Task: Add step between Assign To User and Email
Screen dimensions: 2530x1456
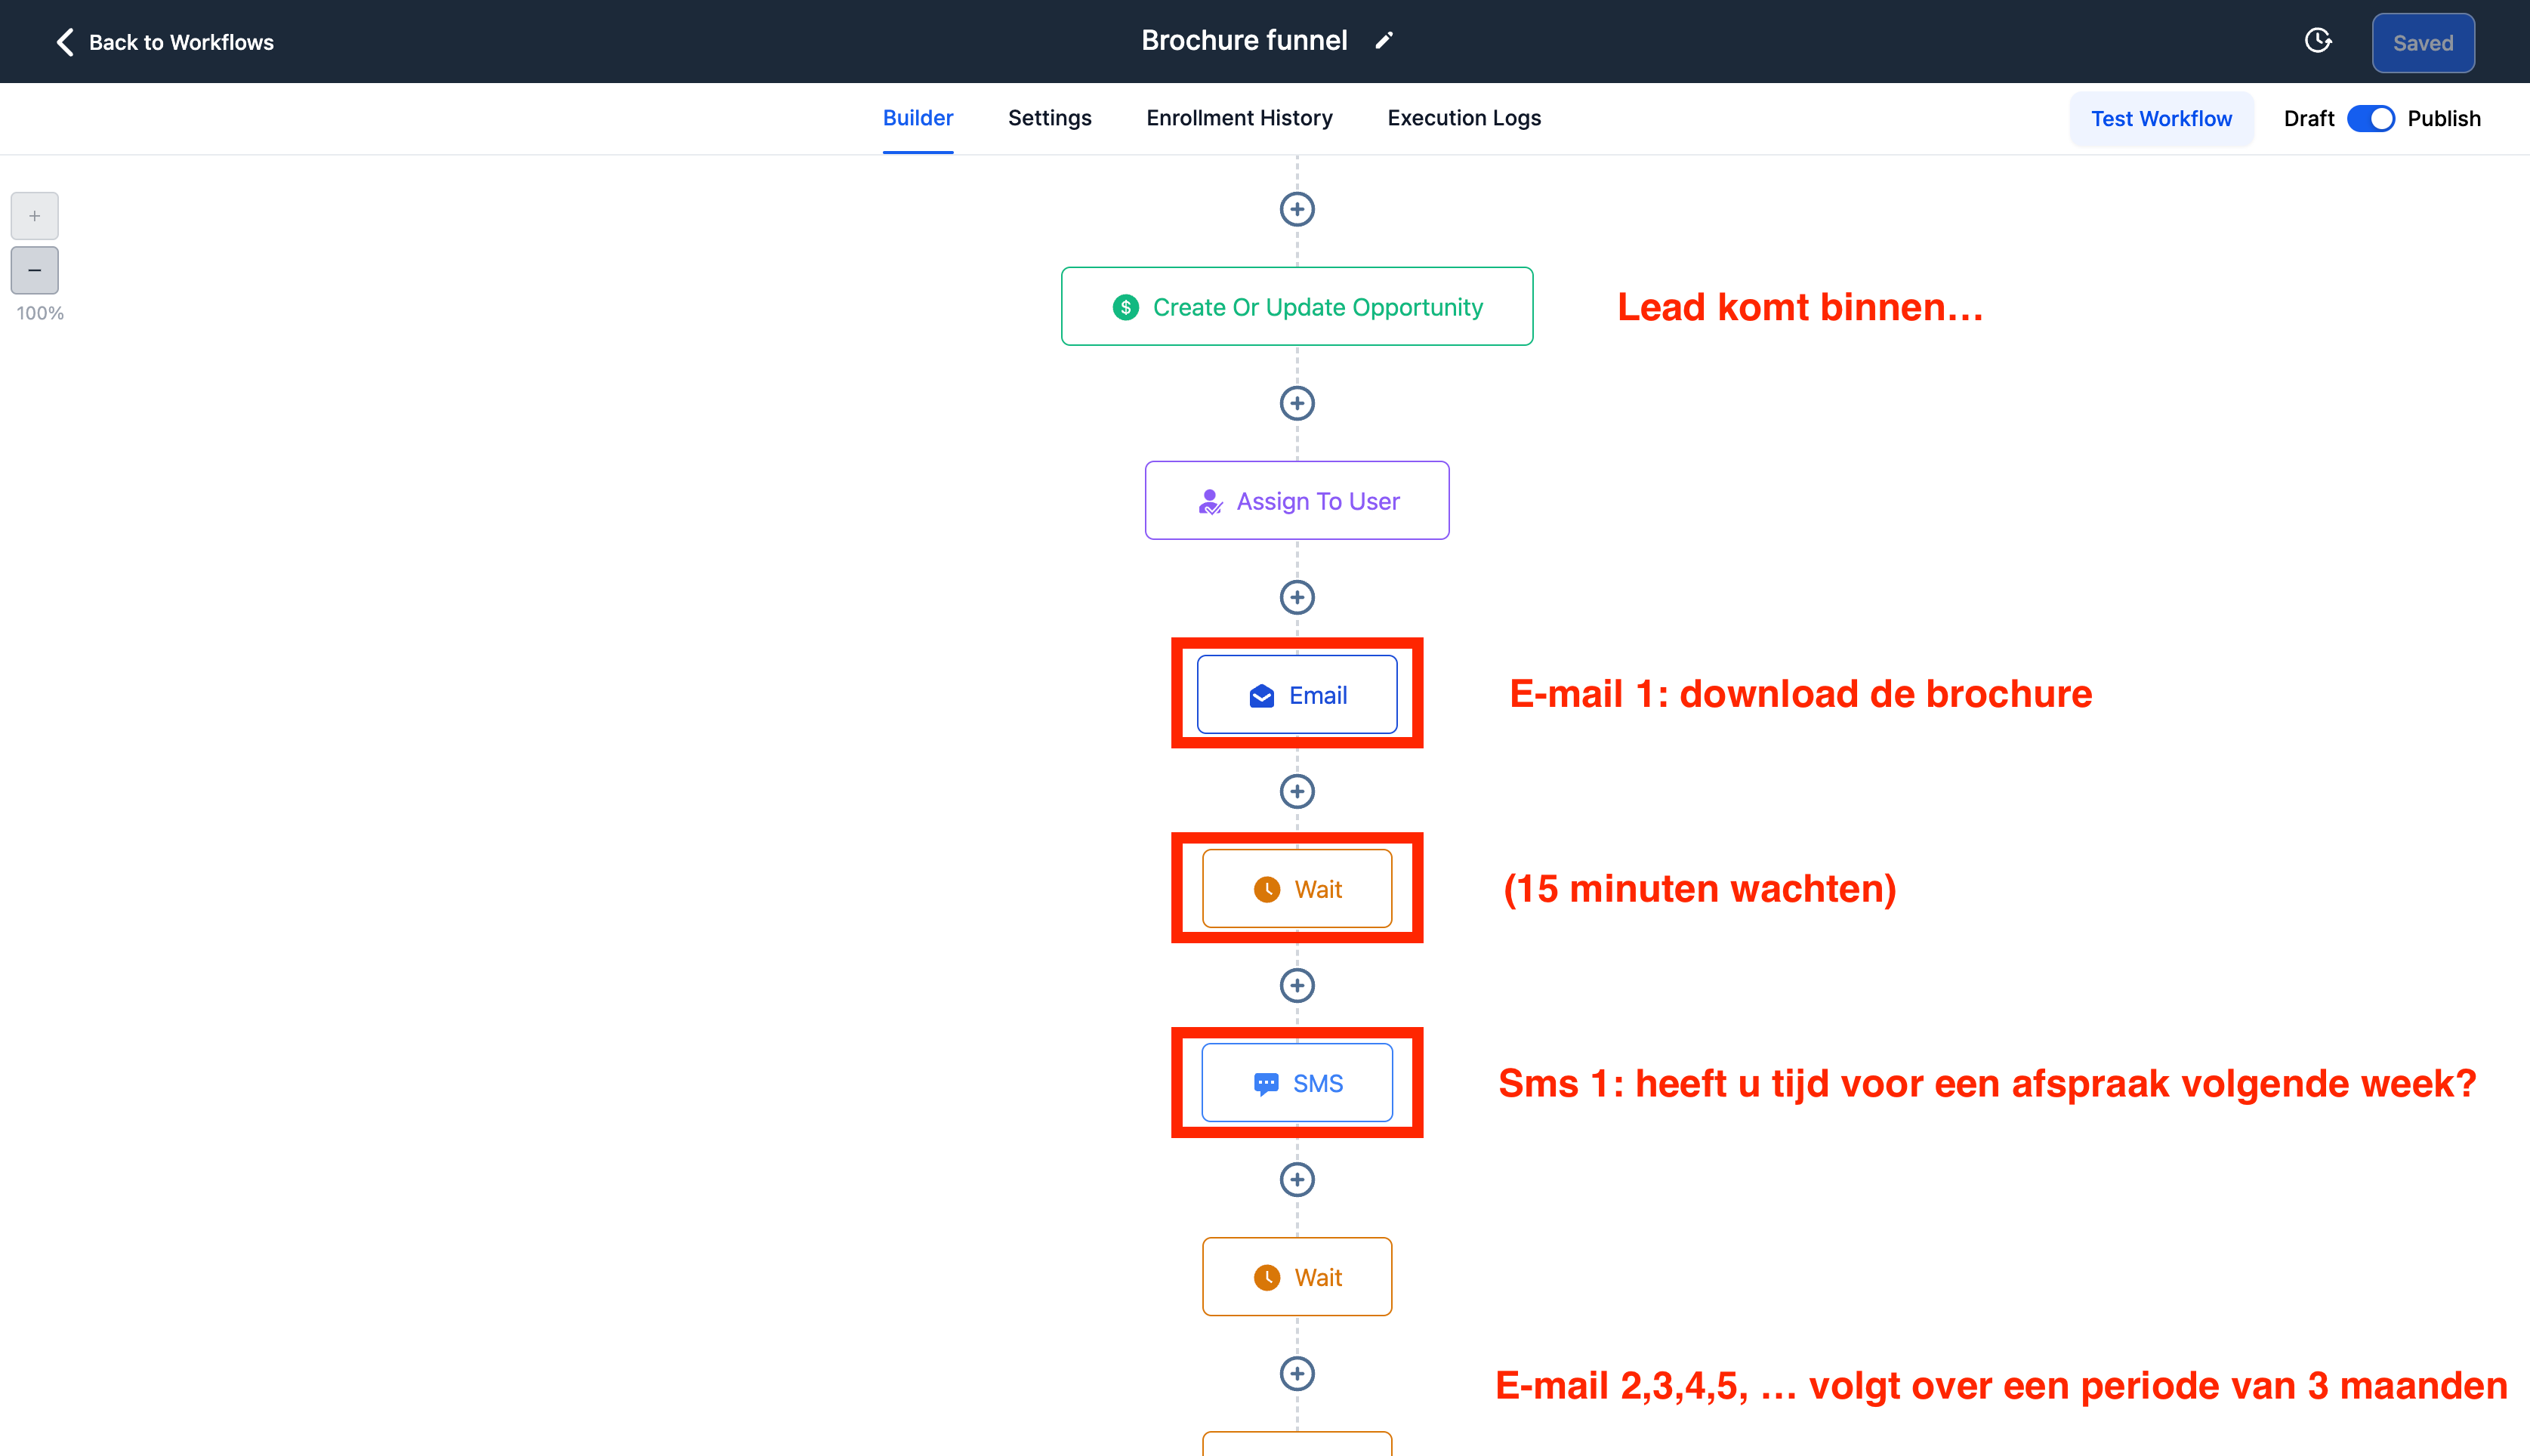Action: coord(1297,597)
